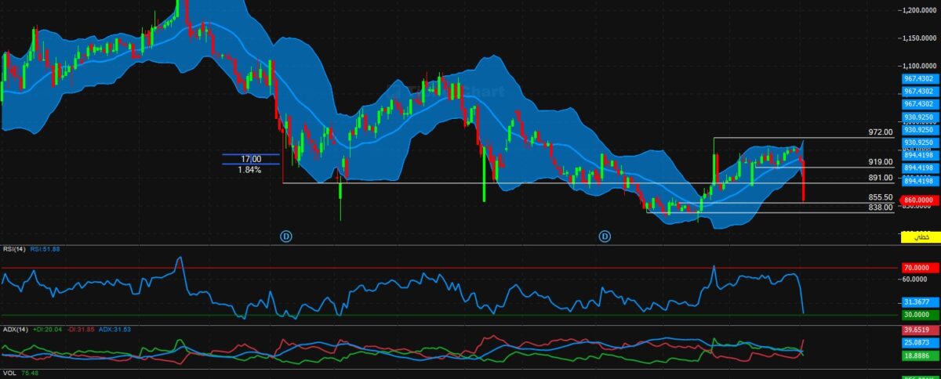Image resolution: width=941 pixels, height=379 pixels.
Task: Select the RSI(14) indicator label
Action: coord(13,248)
